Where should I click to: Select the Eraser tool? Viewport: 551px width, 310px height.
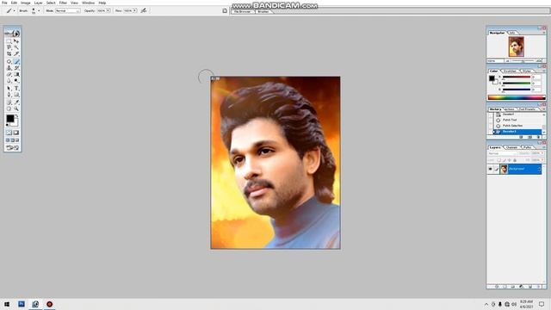(x=9, y=75)
